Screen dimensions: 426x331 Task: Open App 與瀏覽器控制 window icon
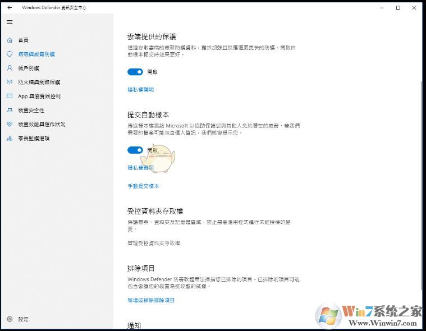[10, 96]
